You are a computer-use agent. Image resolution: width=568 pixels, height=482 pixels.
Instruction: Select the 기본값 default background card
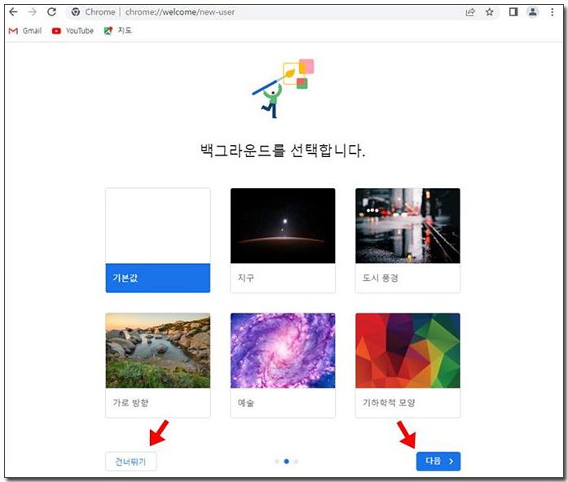158,240
